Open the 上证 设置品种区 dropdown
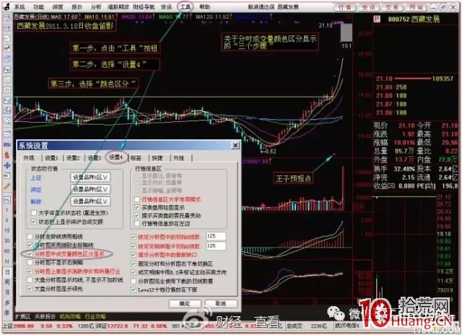The image size is (462, 335). click(x=90, y=178)
